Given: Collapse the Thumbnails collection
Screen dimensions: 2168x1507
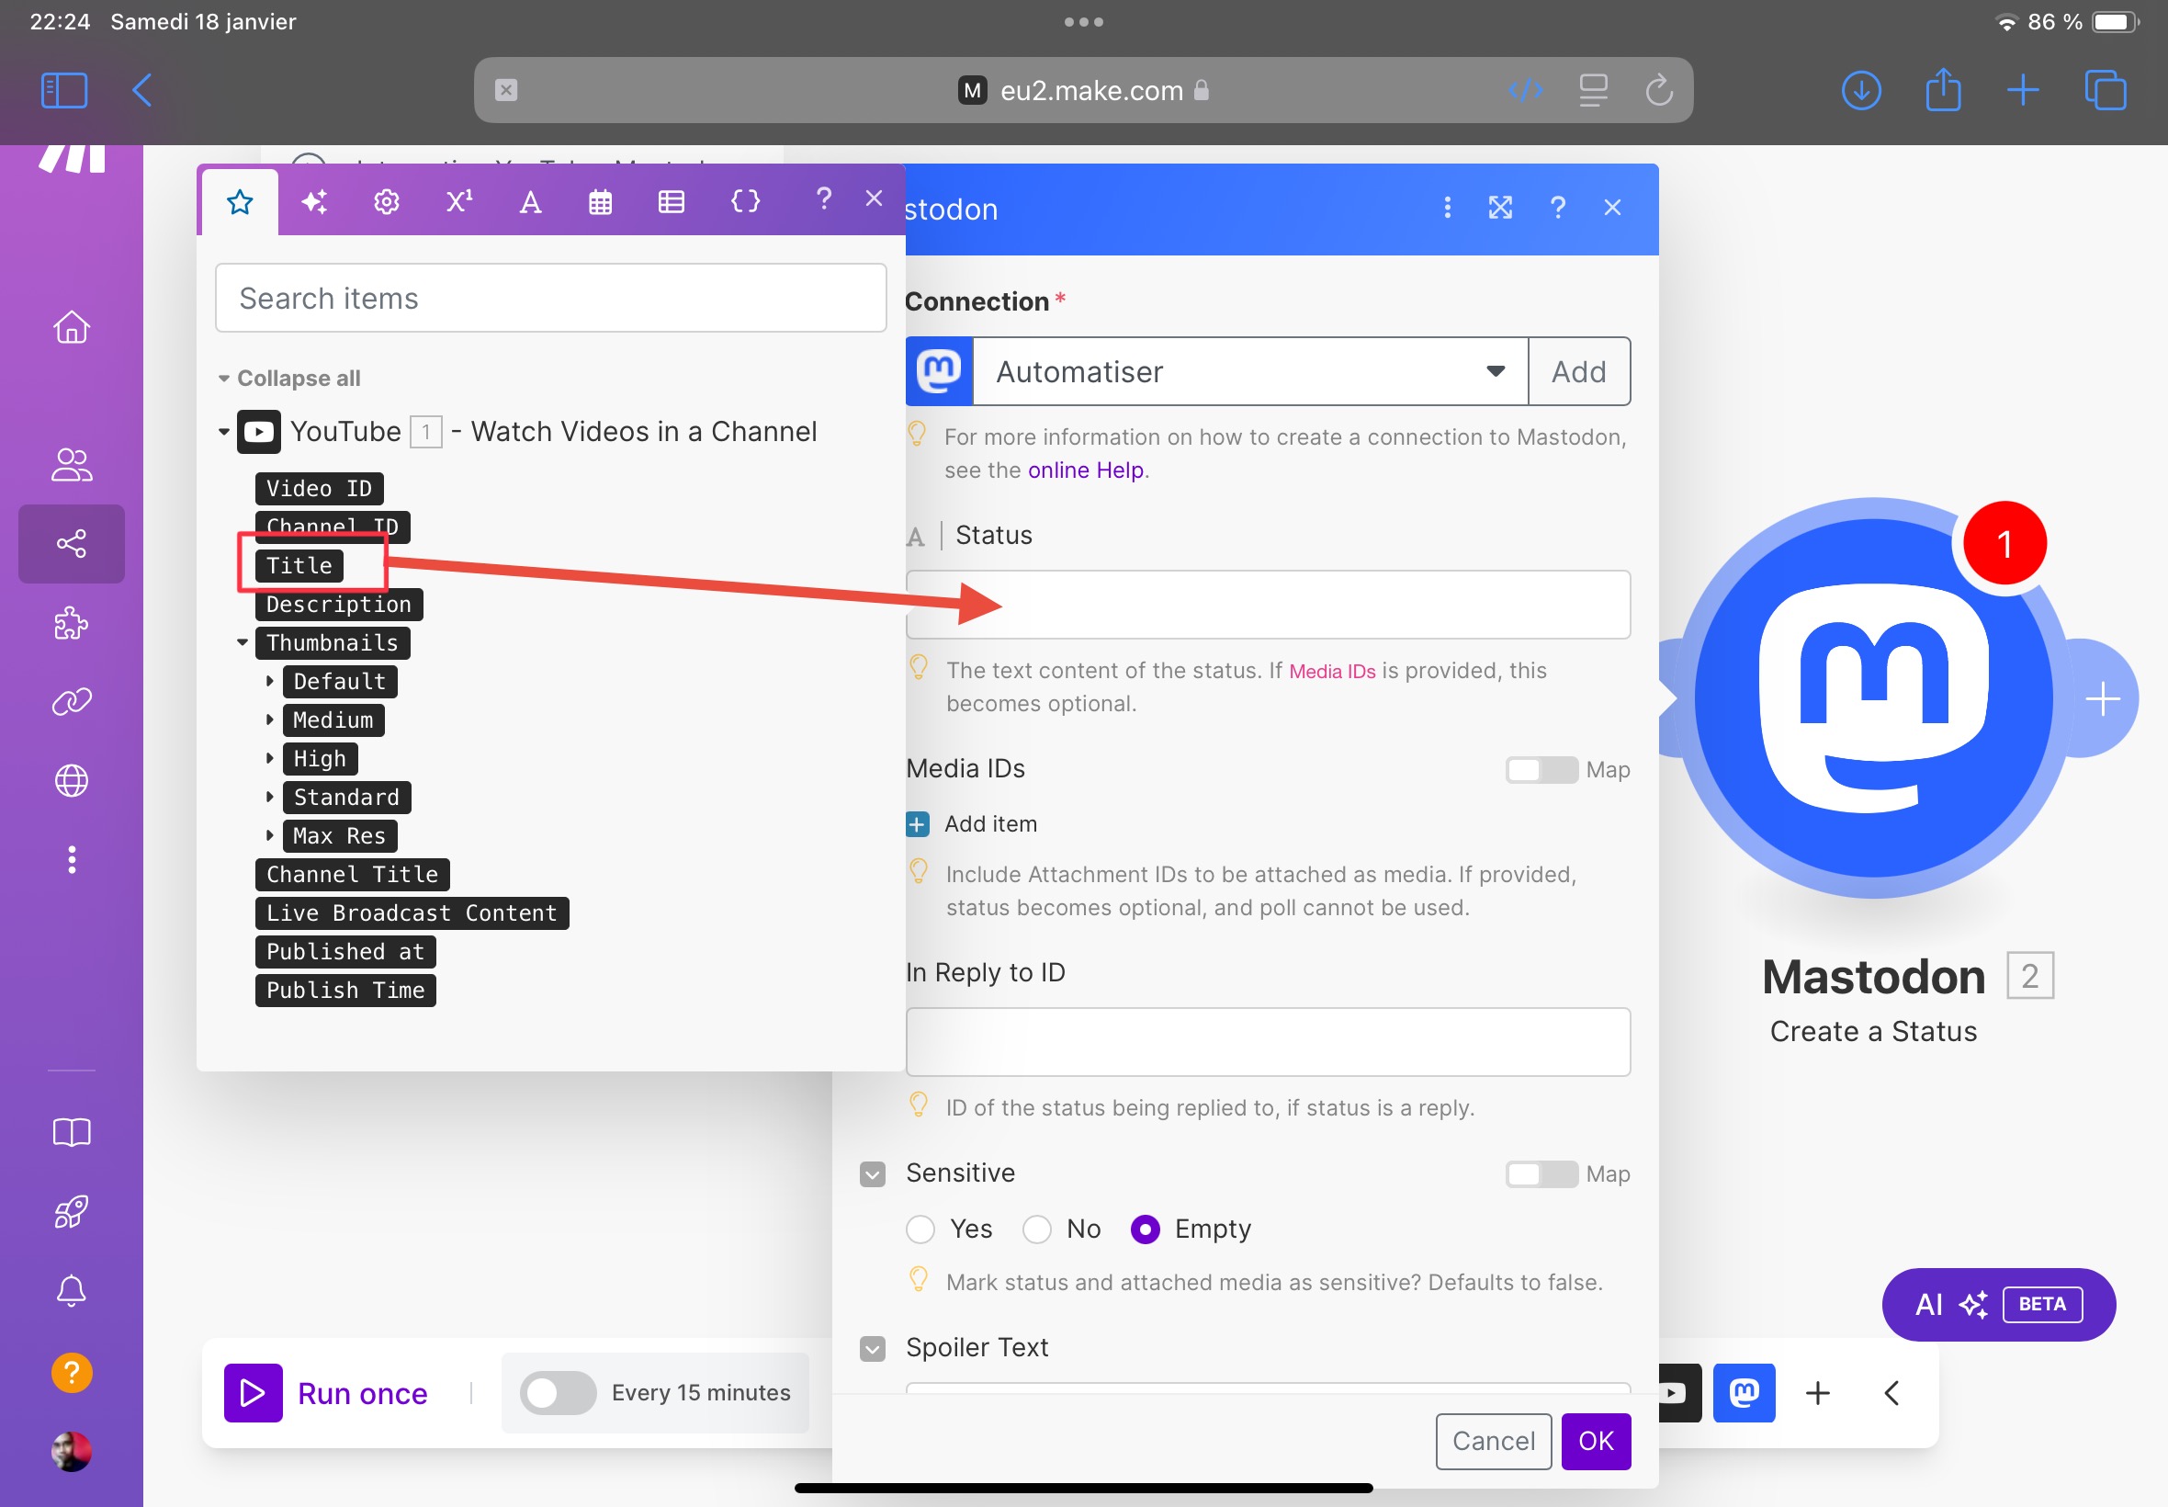Looking at the screenshot, I should (243, 642).
